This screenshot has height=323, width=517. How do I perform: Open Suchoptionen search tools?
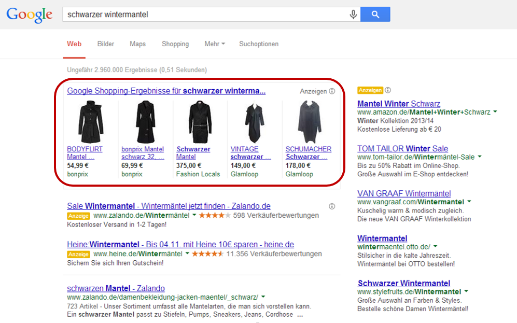point(259,44)
